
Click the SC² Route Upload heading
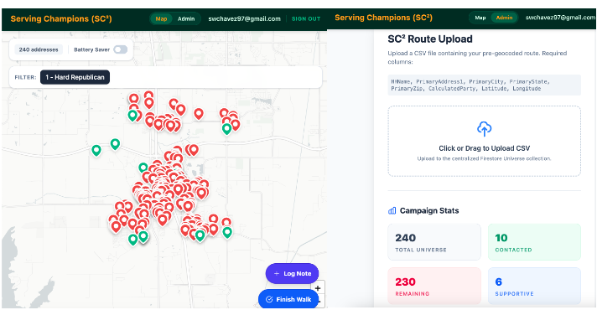pyautogui.click(x=430, y=39)
